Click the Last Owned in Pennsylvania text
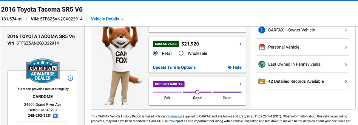The width and height of the screenshot is (358, 125). (x=294, y=64)
